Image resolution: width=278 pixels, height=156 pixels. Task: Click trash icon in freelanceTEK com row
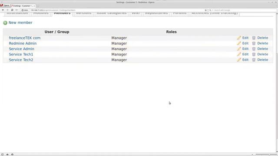click(x=254, y=38)
